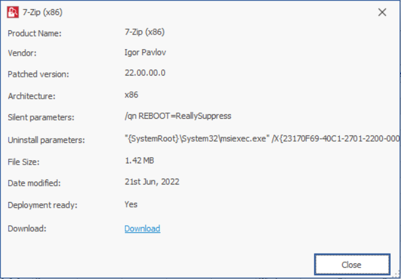Click the file size value 1.42 MB

tap(139, 161)
